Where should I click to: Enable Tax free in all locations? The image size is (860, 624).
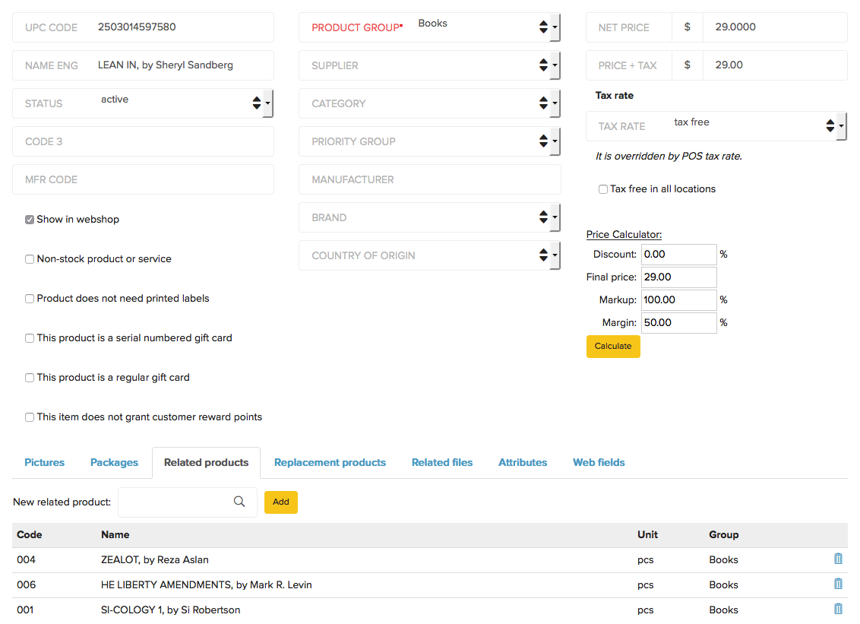coord(602,189)
